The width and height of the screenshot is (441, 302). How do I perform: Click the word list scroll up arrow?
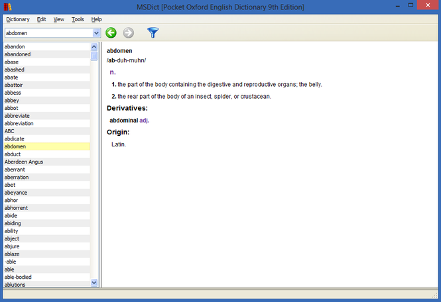coord(94,46)
